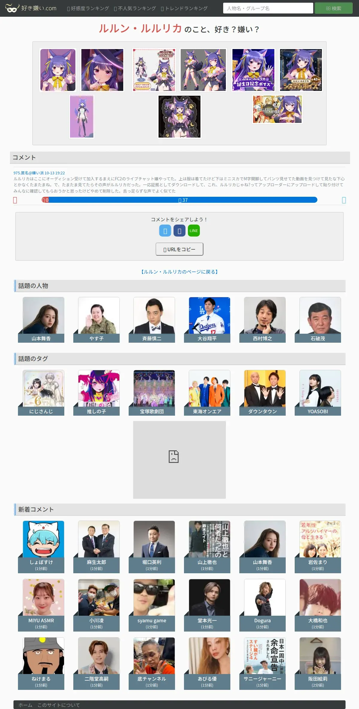Click the broken ad placeholder image
The image size is (359, 709).
[x=180, y=460]
